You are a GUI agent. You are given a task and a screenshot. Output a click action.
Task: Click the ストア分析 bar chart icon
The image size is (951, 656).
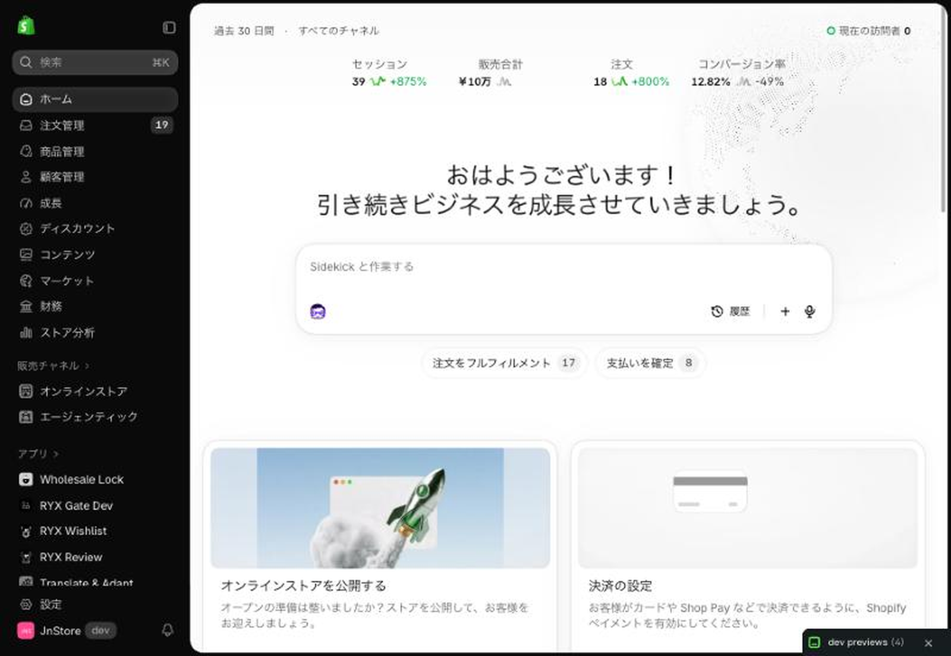tap(26, 332)
